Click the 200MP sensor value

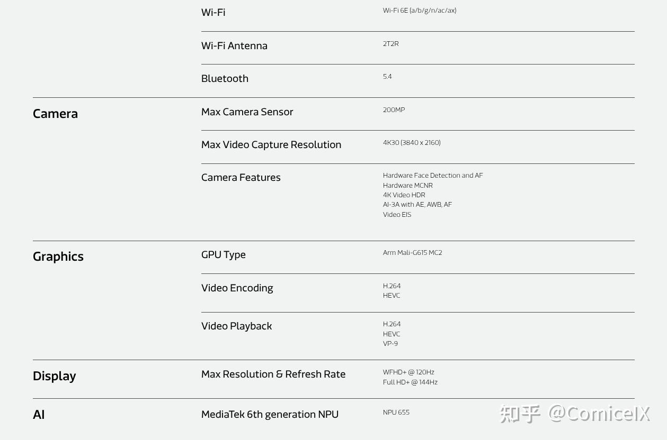tap(394, 110)
